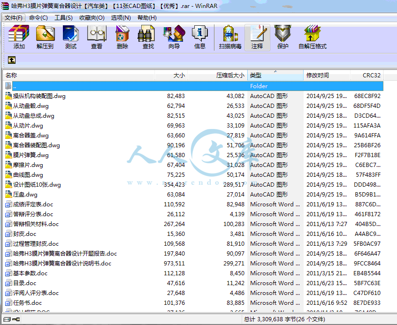Open the 收藏夹(O) menu
This screenshot has width=397, height=325.
click(92, 18)
